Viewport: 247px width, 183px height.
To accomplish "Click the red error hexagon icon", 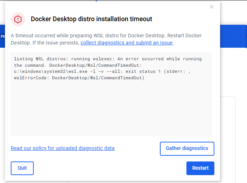I will click(x=18, y=19).
